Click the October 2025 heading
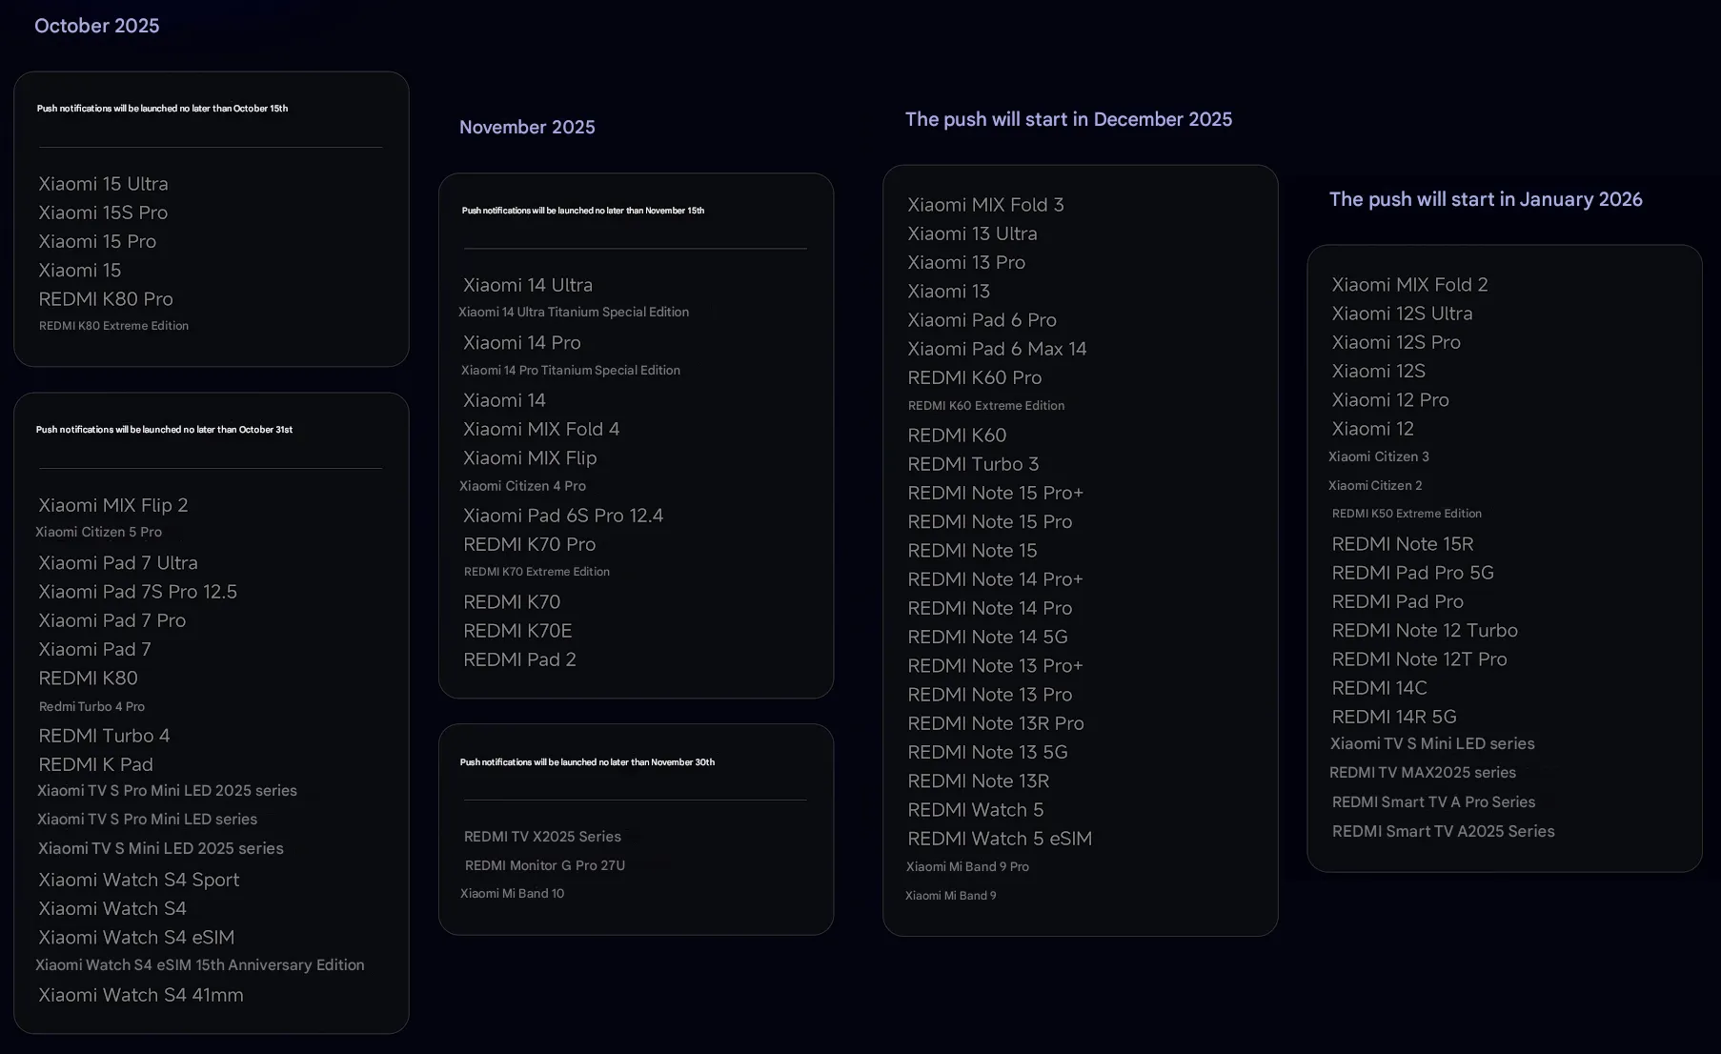The width and height of the screenshot is (1721, 1054). coord(96,26)
